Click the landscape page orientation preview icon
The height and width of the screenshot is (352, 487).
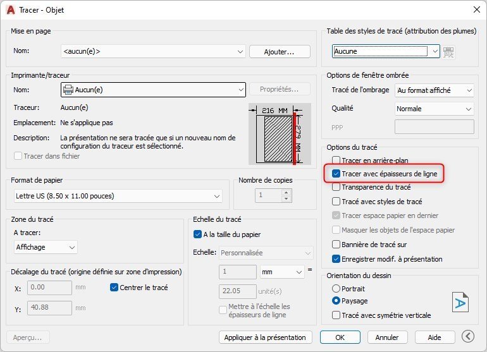coord(460,302)
